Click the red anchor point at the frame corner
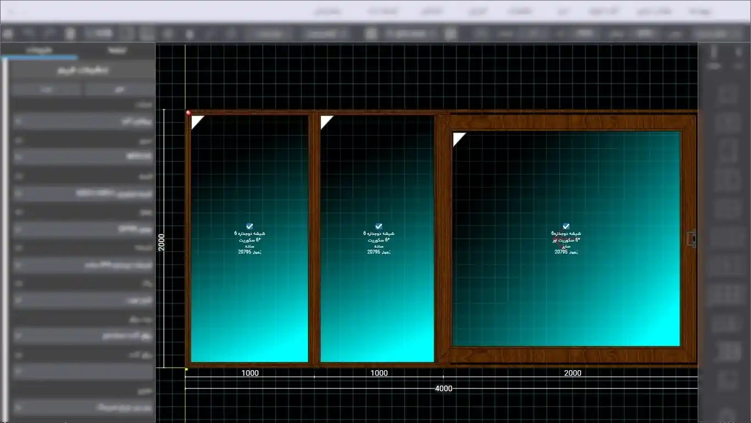 [x=188, y=113]
